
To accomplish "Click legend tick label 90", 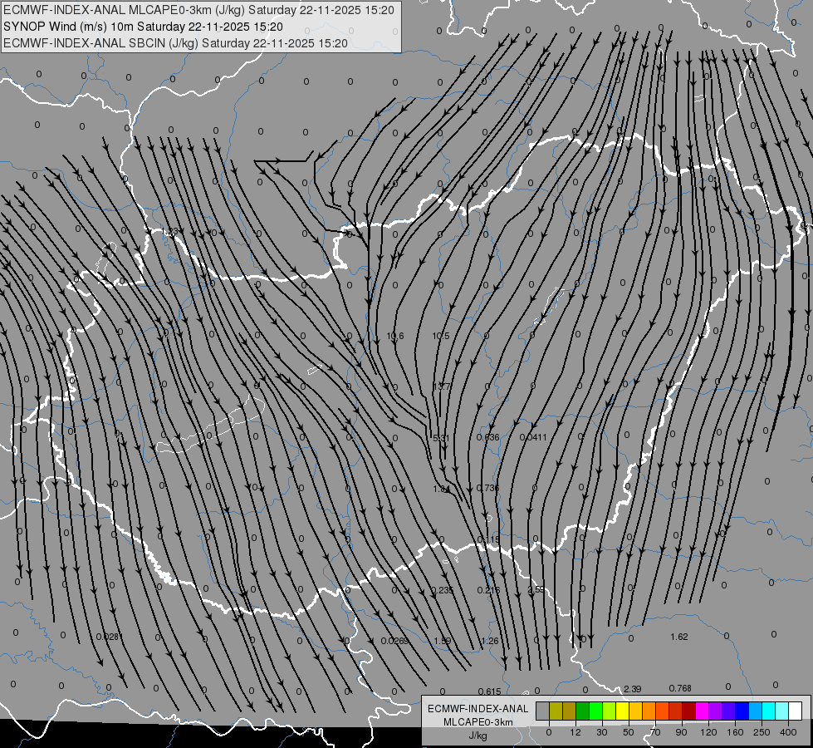I will 681,732.
